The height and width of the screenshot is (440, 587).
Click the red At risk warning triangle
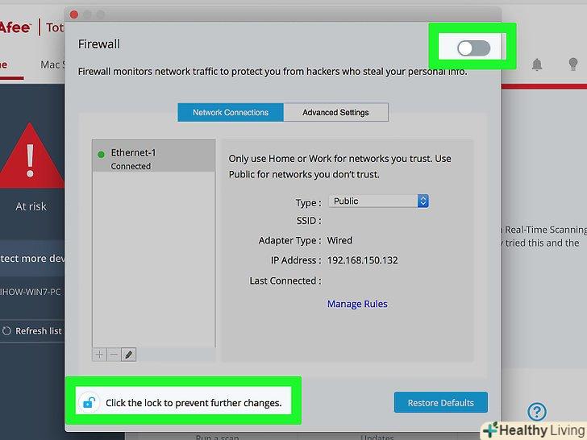[x=31, y=156]
